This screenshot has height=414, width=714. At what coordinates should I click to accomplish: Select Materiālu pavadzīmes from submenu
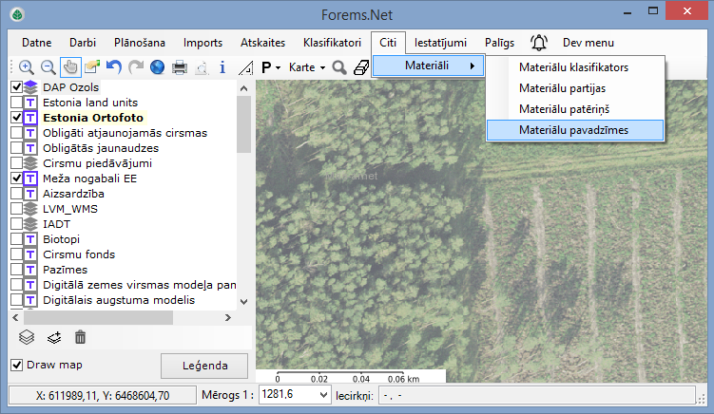[x=573, y=129]
